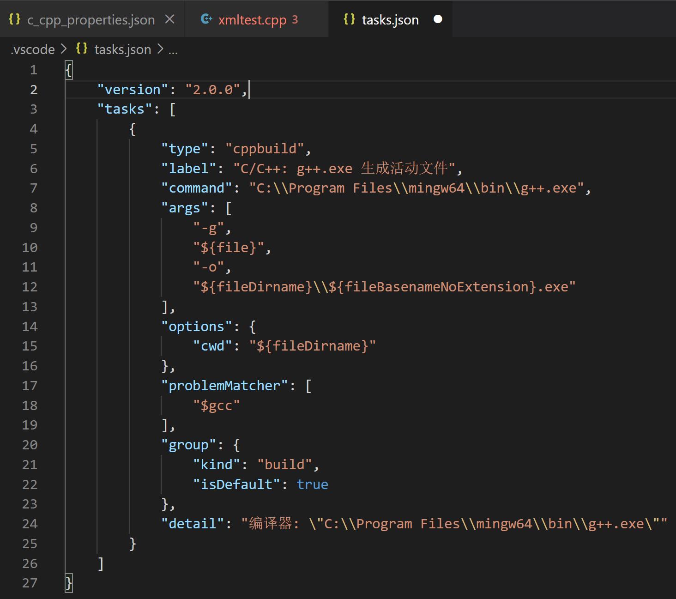Click the g++.exe command path on line 7
The width and height of the screenshot is (676, 599).
[x=417, y=188]
